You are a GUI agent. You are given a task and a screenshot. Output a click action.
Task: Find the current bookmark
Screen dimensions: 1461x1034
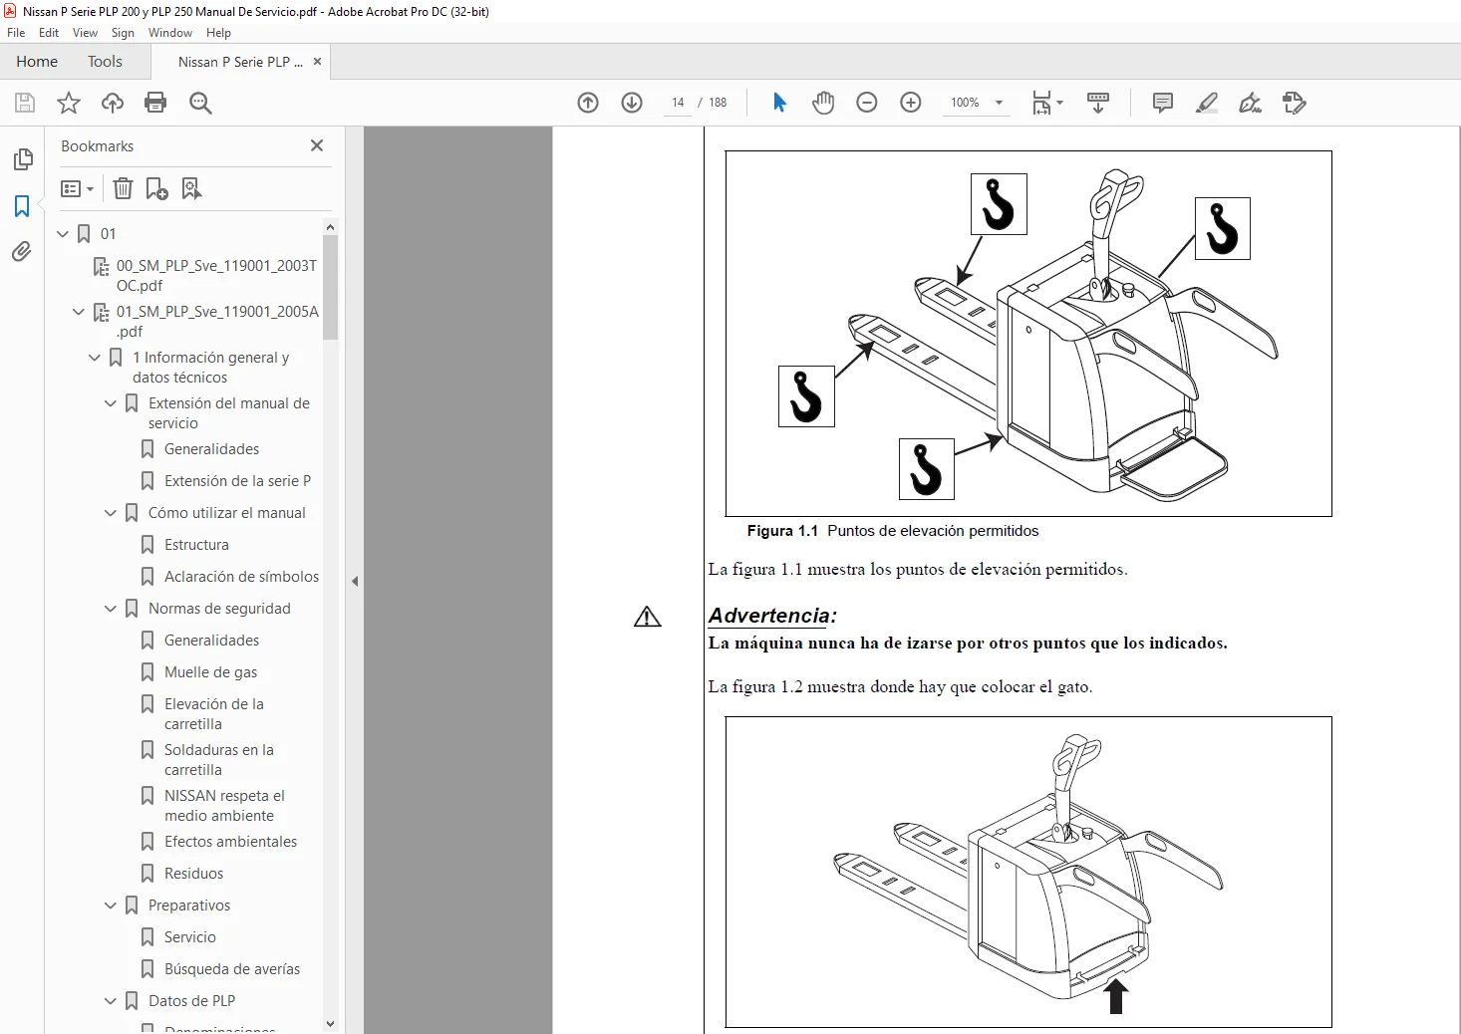point(192,188)
